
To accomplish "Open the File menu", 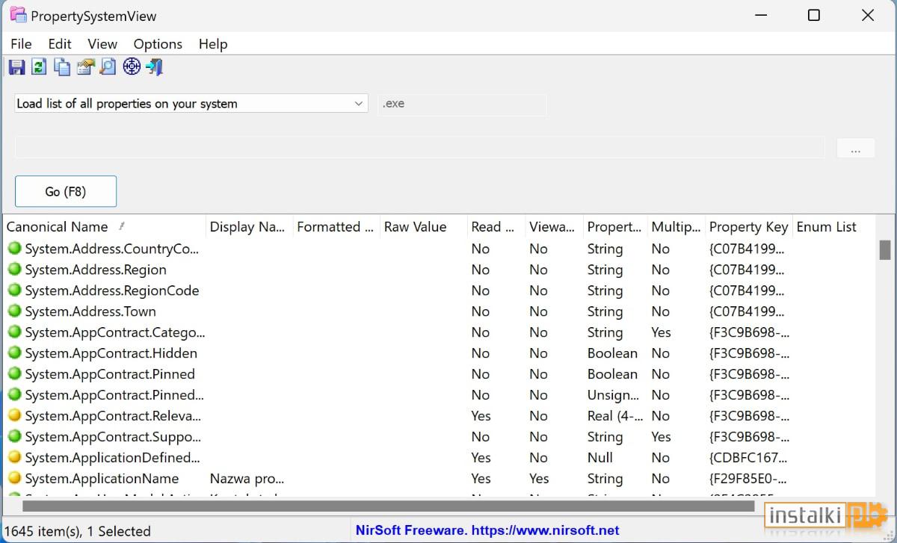I will point(21,44).
